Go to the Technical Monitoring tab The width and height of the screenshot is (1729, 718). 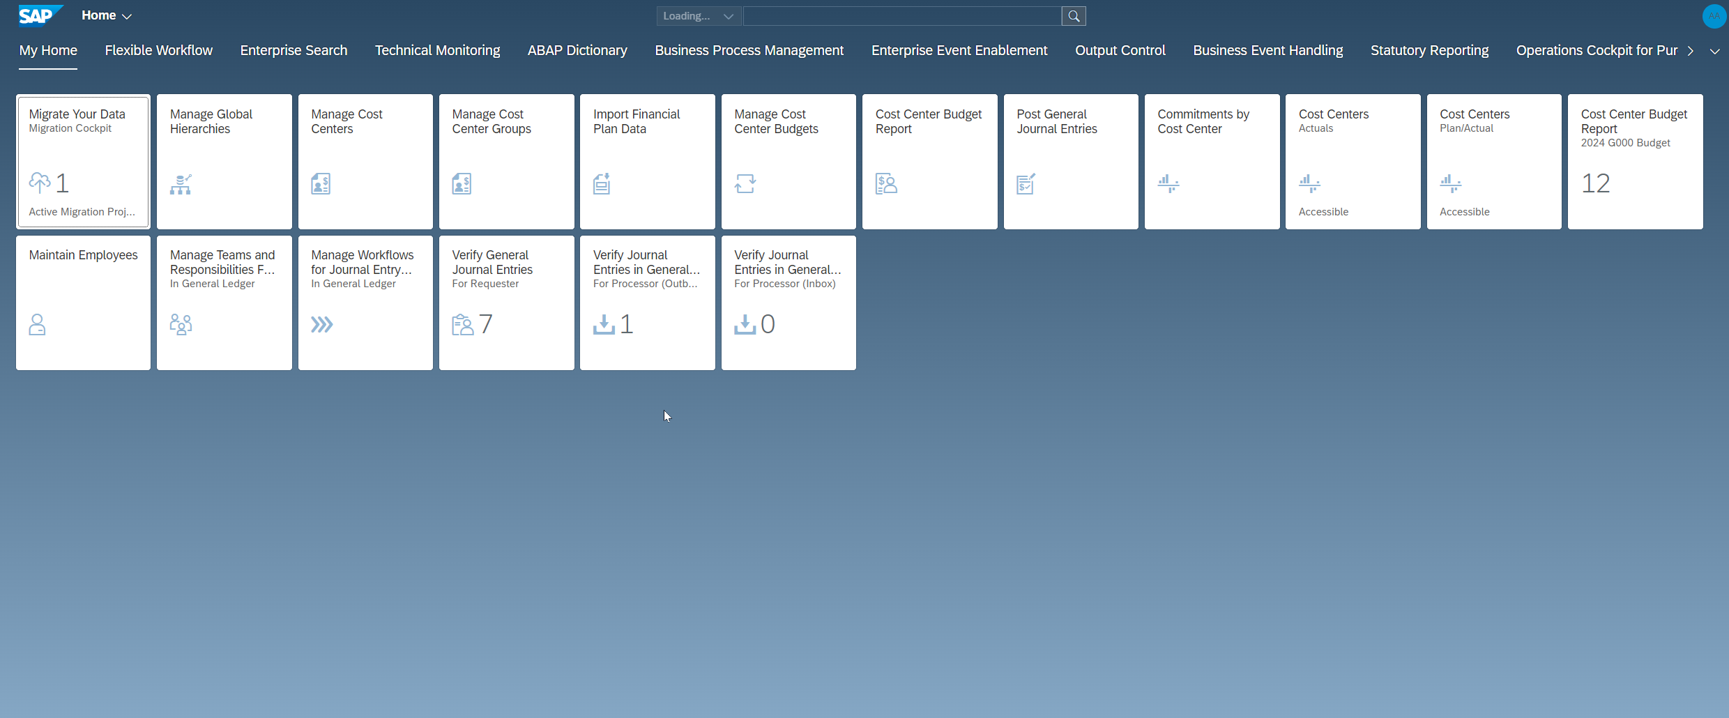click(437, 50)
